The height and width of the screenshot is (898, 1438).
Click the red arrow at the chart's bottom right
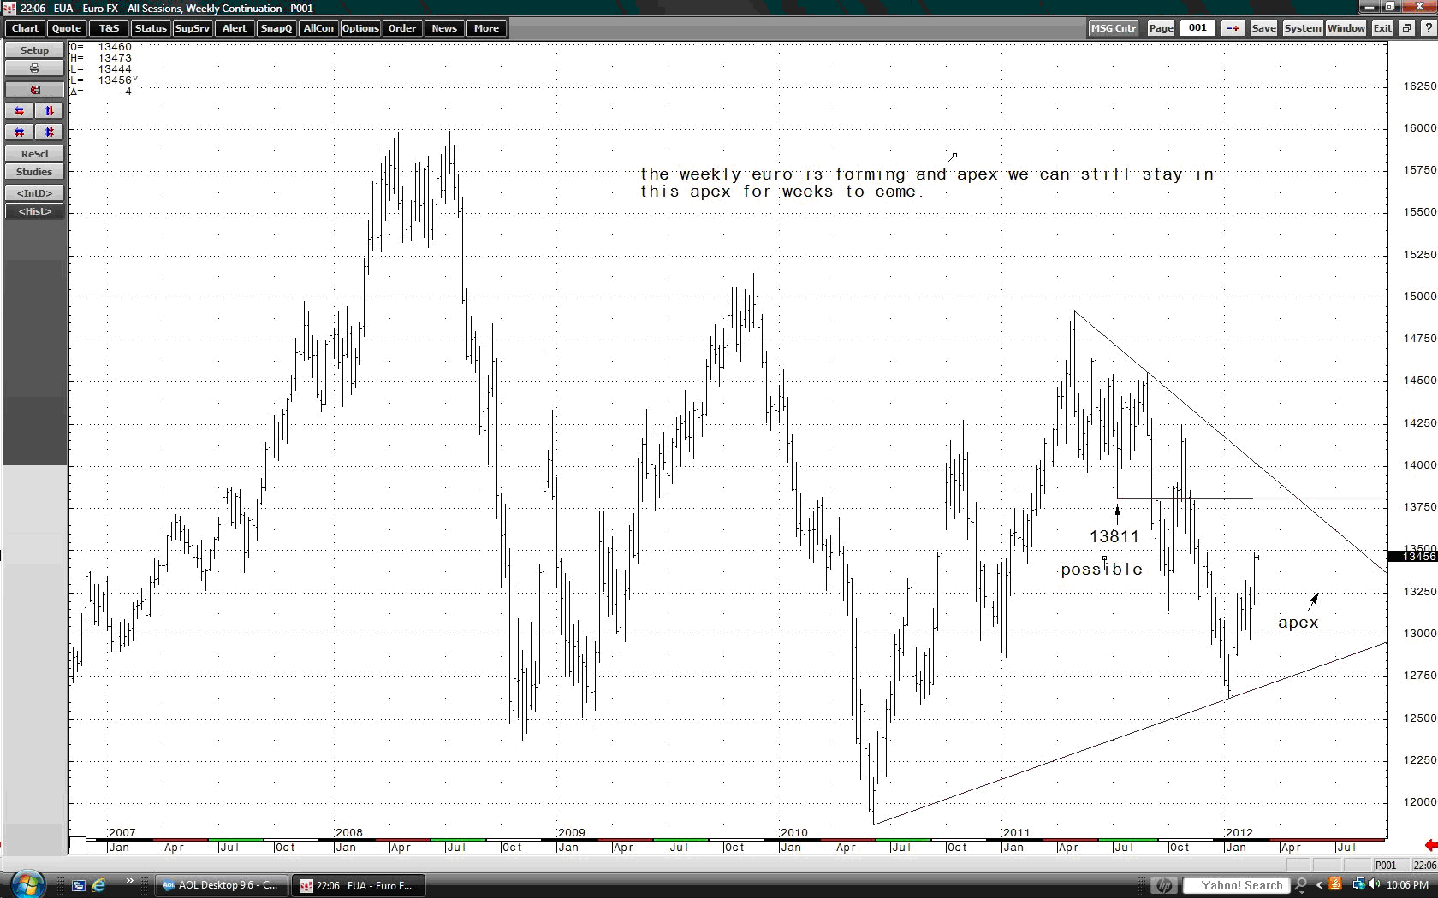1430,845
